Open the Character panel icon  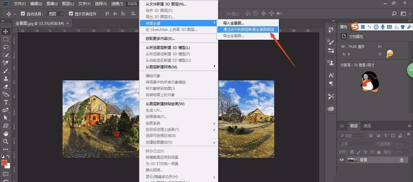click(x=331, y=76)
